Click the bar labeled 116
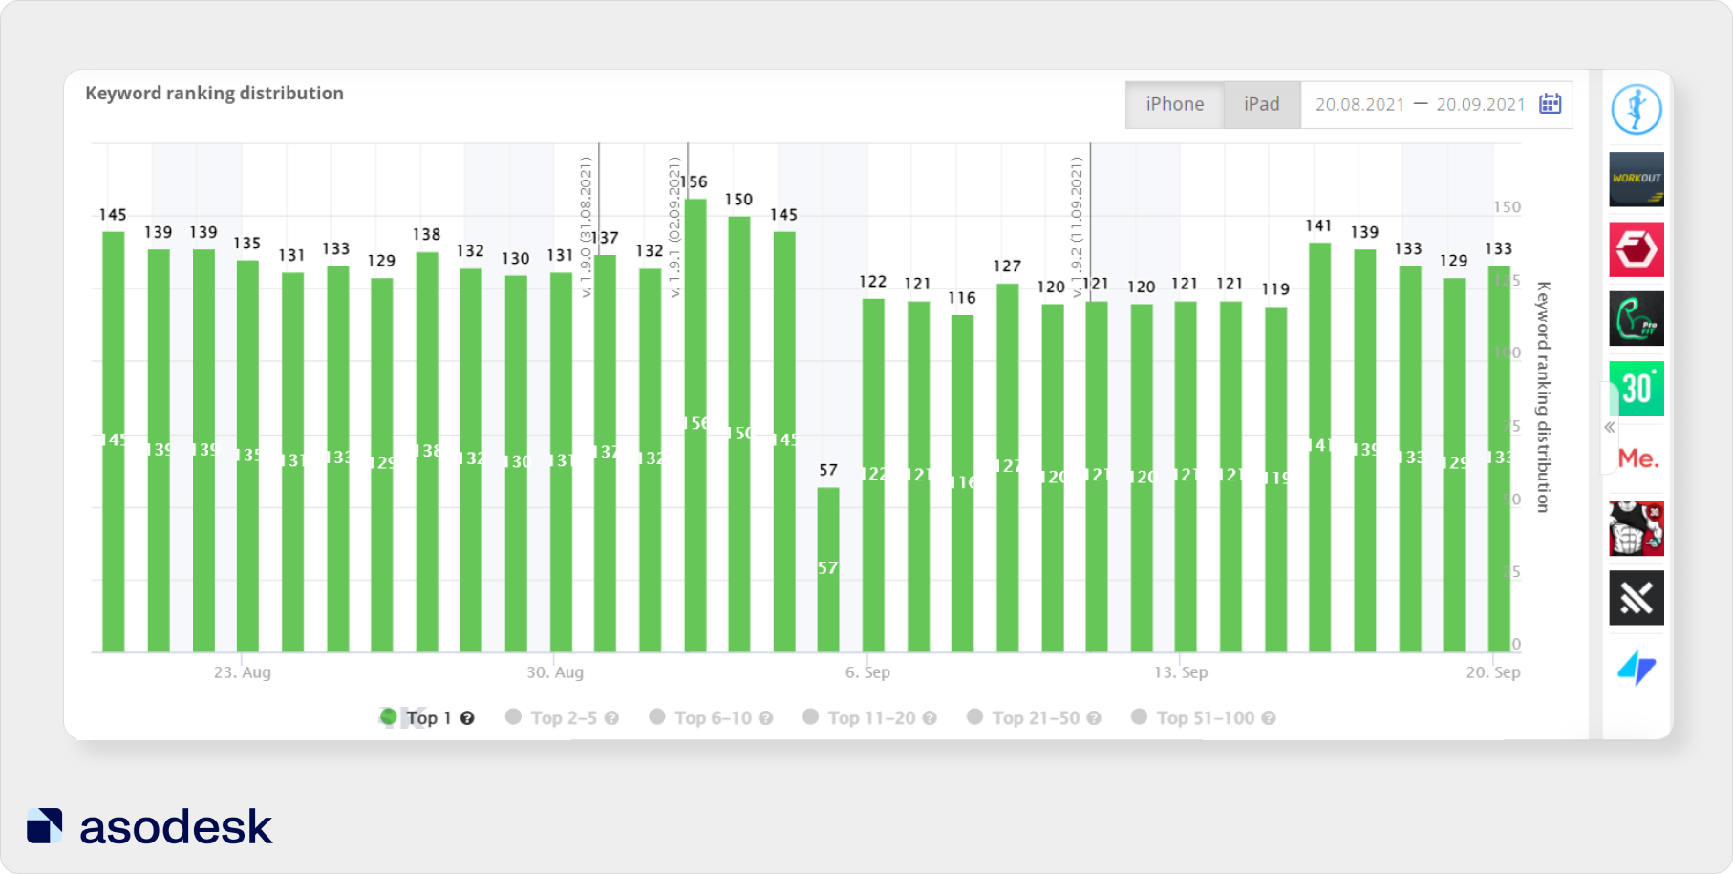The image size is (1733, 874). (x=962, y=484)
